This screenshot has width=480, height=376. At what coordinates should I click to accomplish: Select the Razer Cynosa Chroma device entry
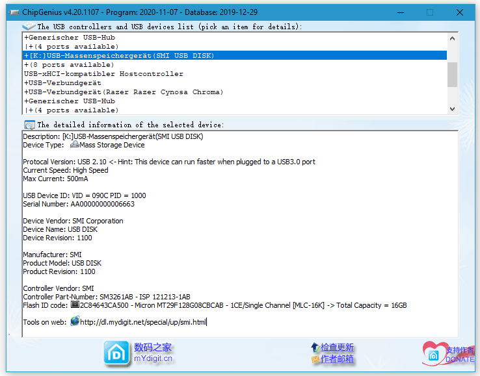235,92
